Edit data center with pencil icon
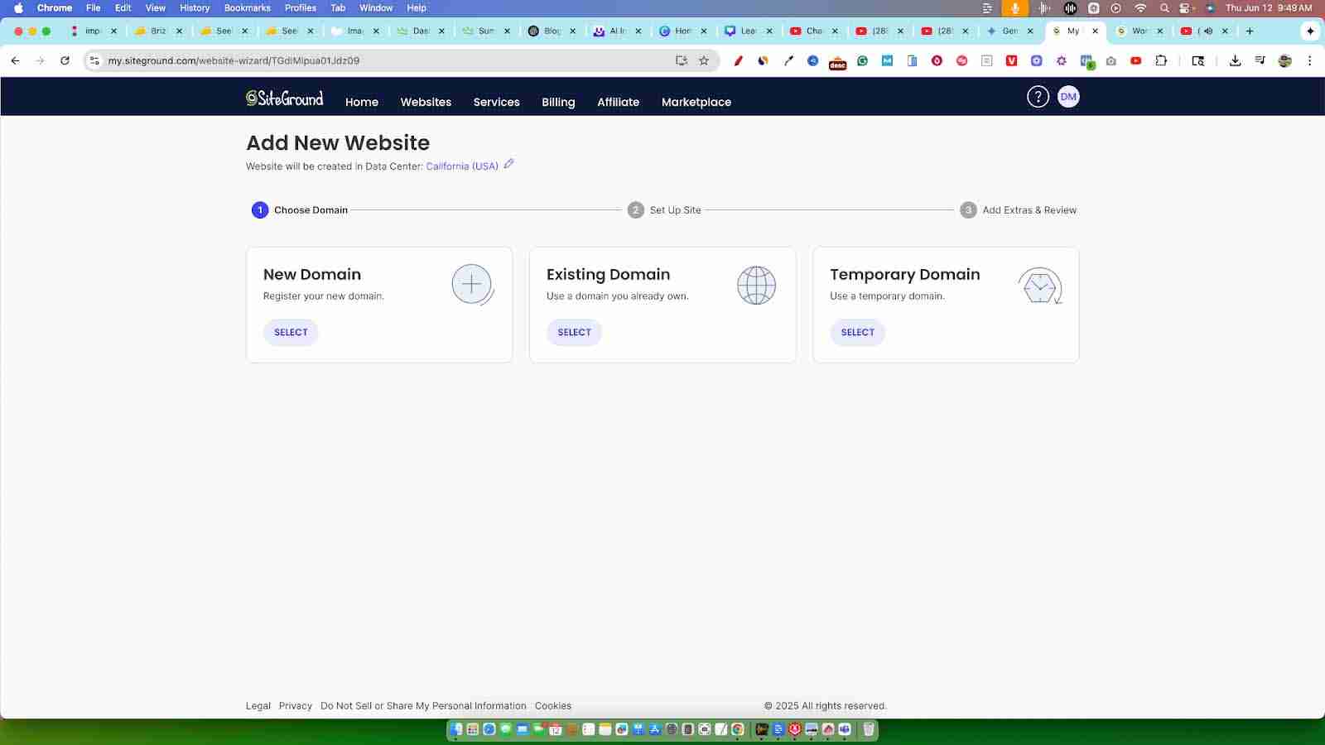 click(508, 164)
